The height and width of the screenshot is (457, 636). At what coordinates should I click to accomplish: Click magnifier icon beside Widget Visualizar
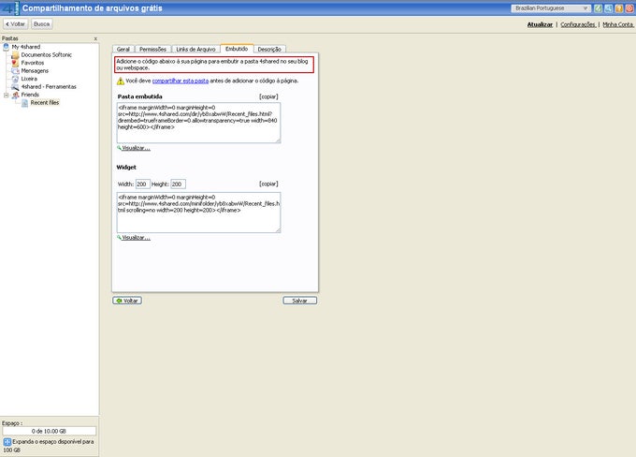(x=120, y=237)
